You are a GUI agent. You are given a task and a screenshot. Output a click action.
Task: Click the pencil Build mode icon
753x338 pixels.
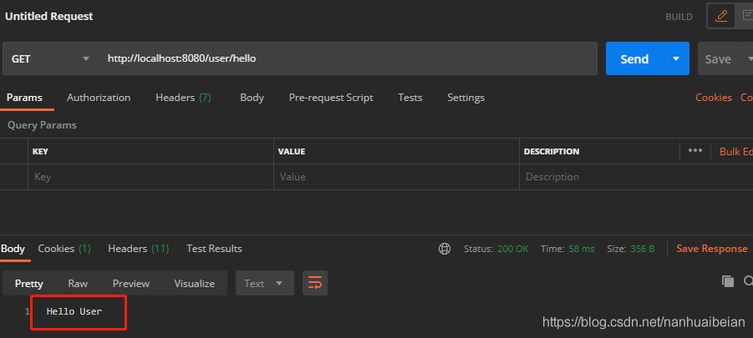tap(721, 16)
